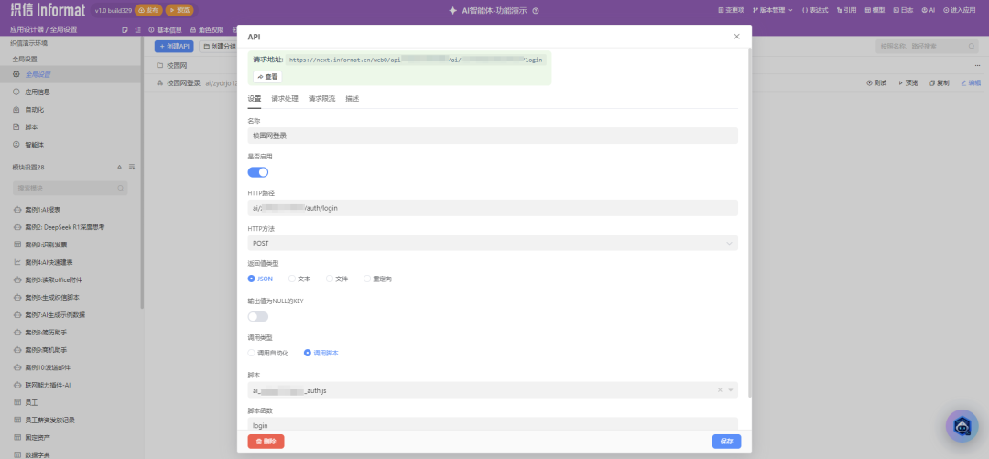Viewport: 989px width, 459px height.
Task: Click the help icon beside AI智能体-功能演示
Action: click(x=536, y=11)
